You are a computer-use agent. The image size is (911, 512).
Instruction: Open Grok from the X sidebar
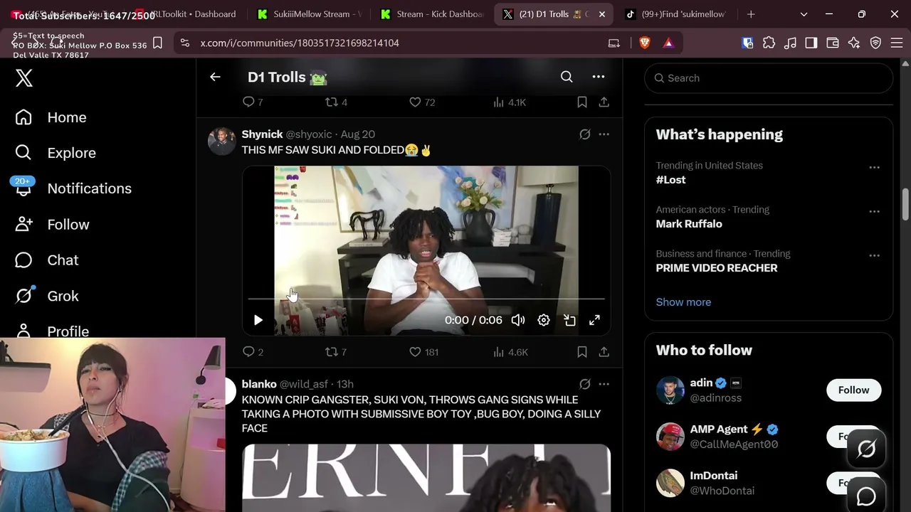pos(46,296)
